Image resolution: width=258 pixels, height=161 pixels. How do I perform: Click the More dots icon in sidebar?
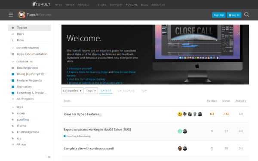tap(13, 40)
